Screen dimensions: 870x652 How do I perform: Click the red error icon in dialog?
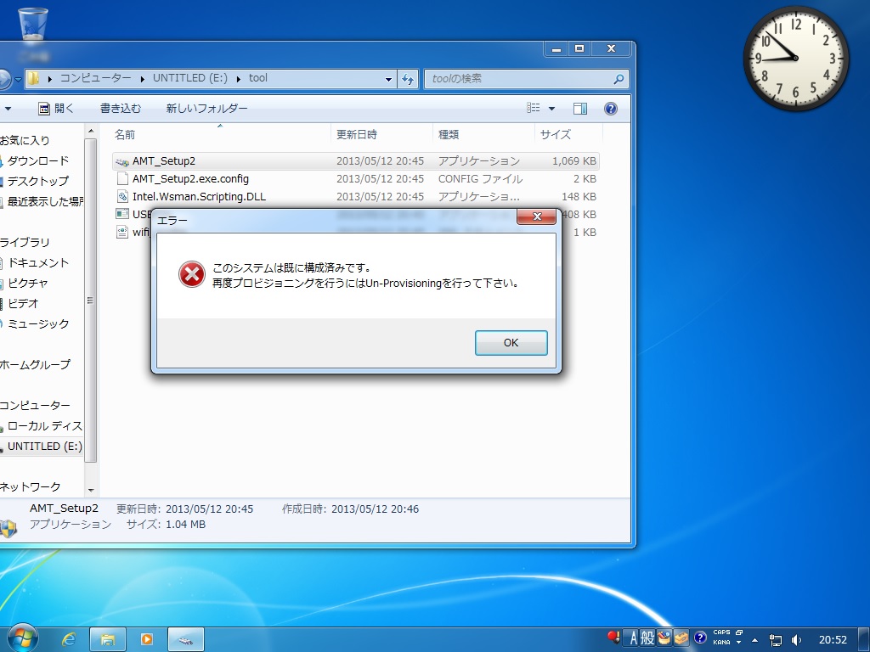192,275
